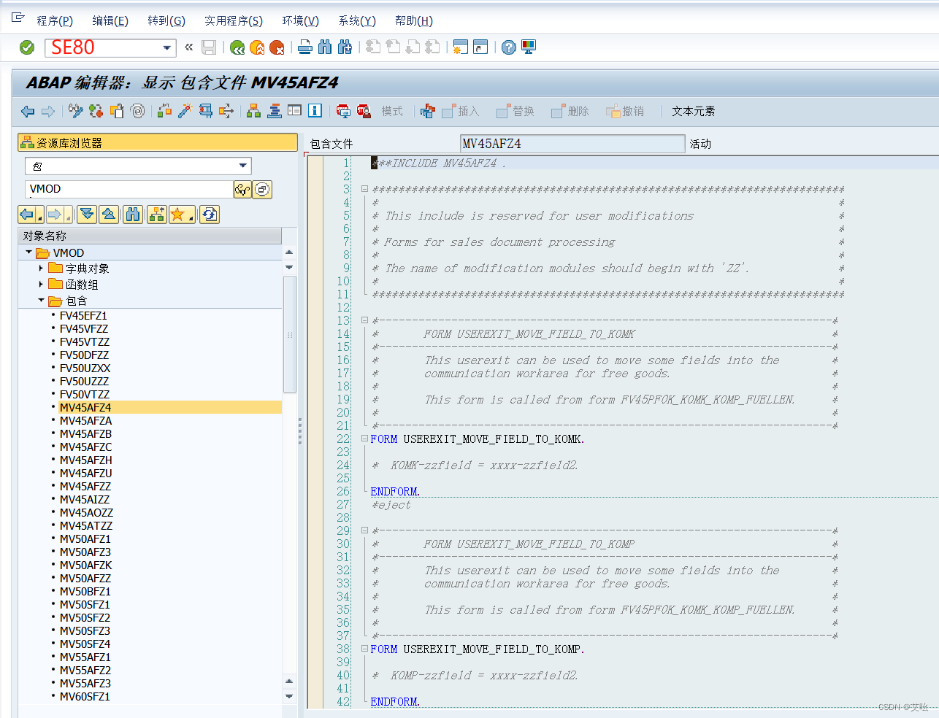Image resolution: width=939 pixels, height=718 pixels.
Task: Click the blue left arrow in editor toolbar
Action: 28,111
